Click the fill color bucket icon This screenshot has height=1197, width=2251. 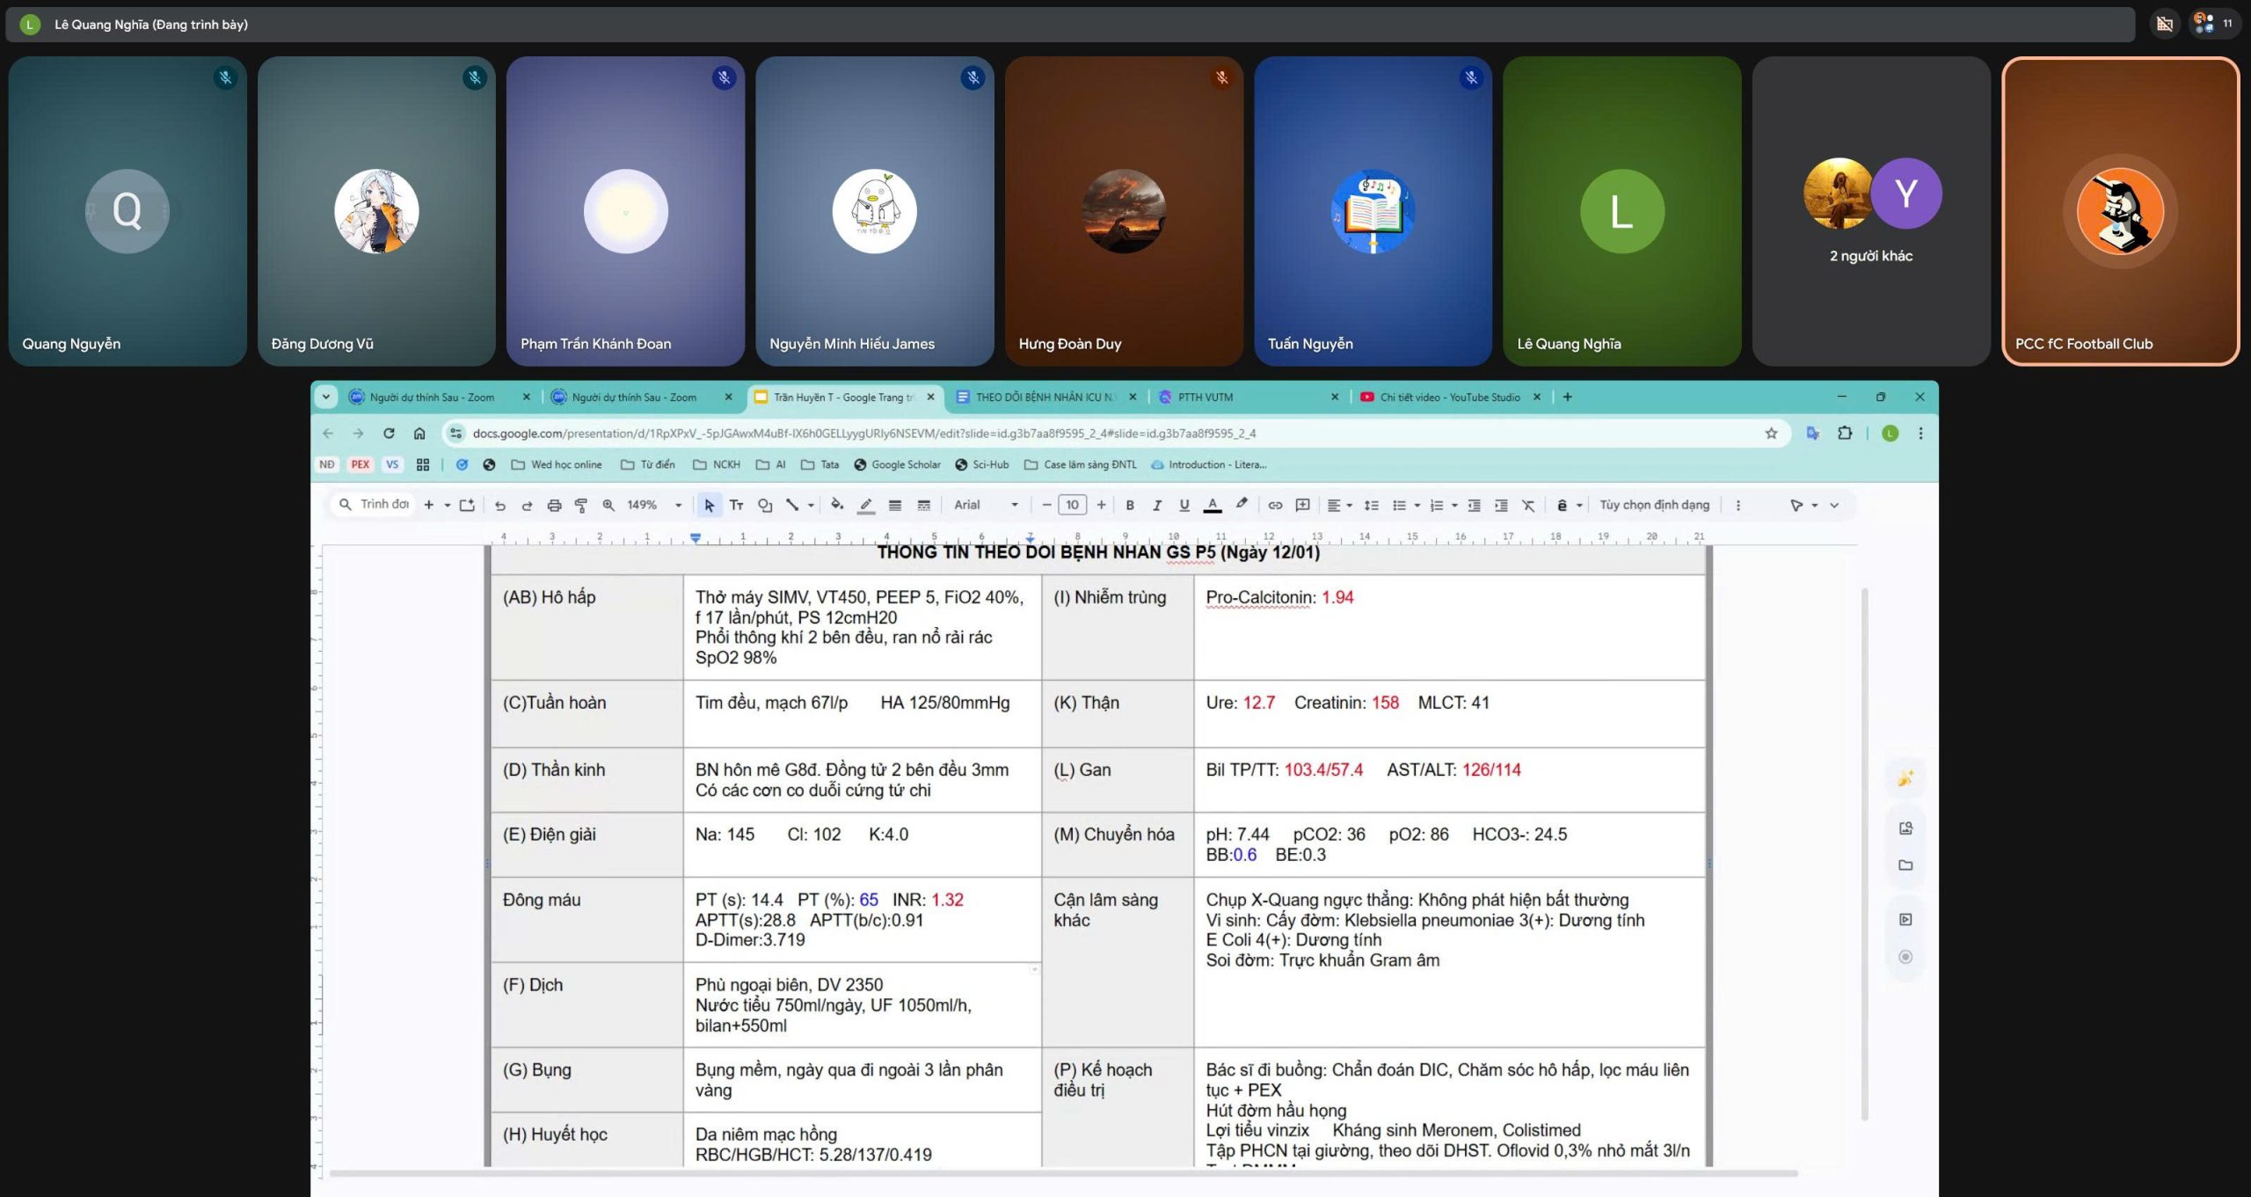coord(837,505)
